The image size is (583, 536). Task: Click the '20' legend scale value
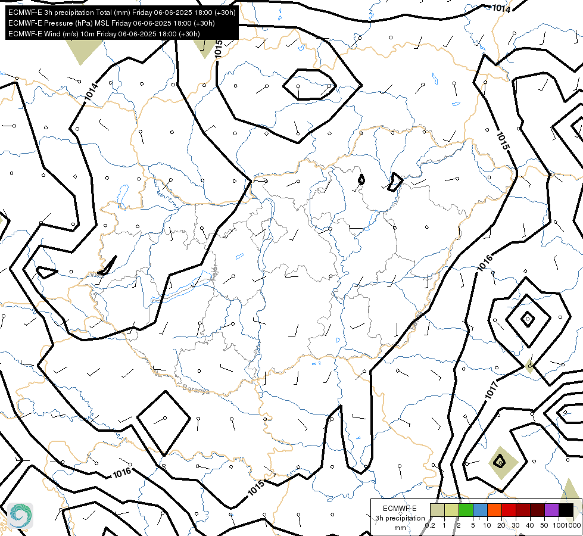pyautogui.click(x=501, y=525)
